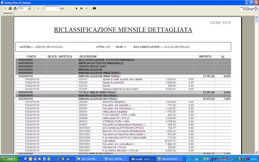Click the report title RICLASSIFICAZIONE MENSILE DETTAGLIATA

123,30
